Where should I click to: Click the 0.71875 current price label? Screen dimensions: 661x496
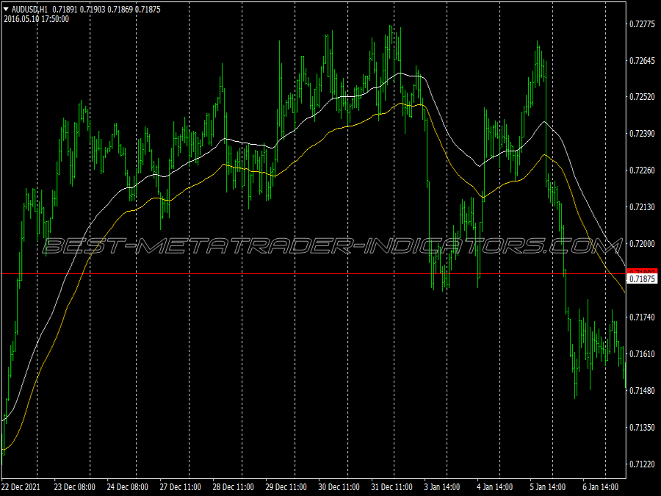642,279
